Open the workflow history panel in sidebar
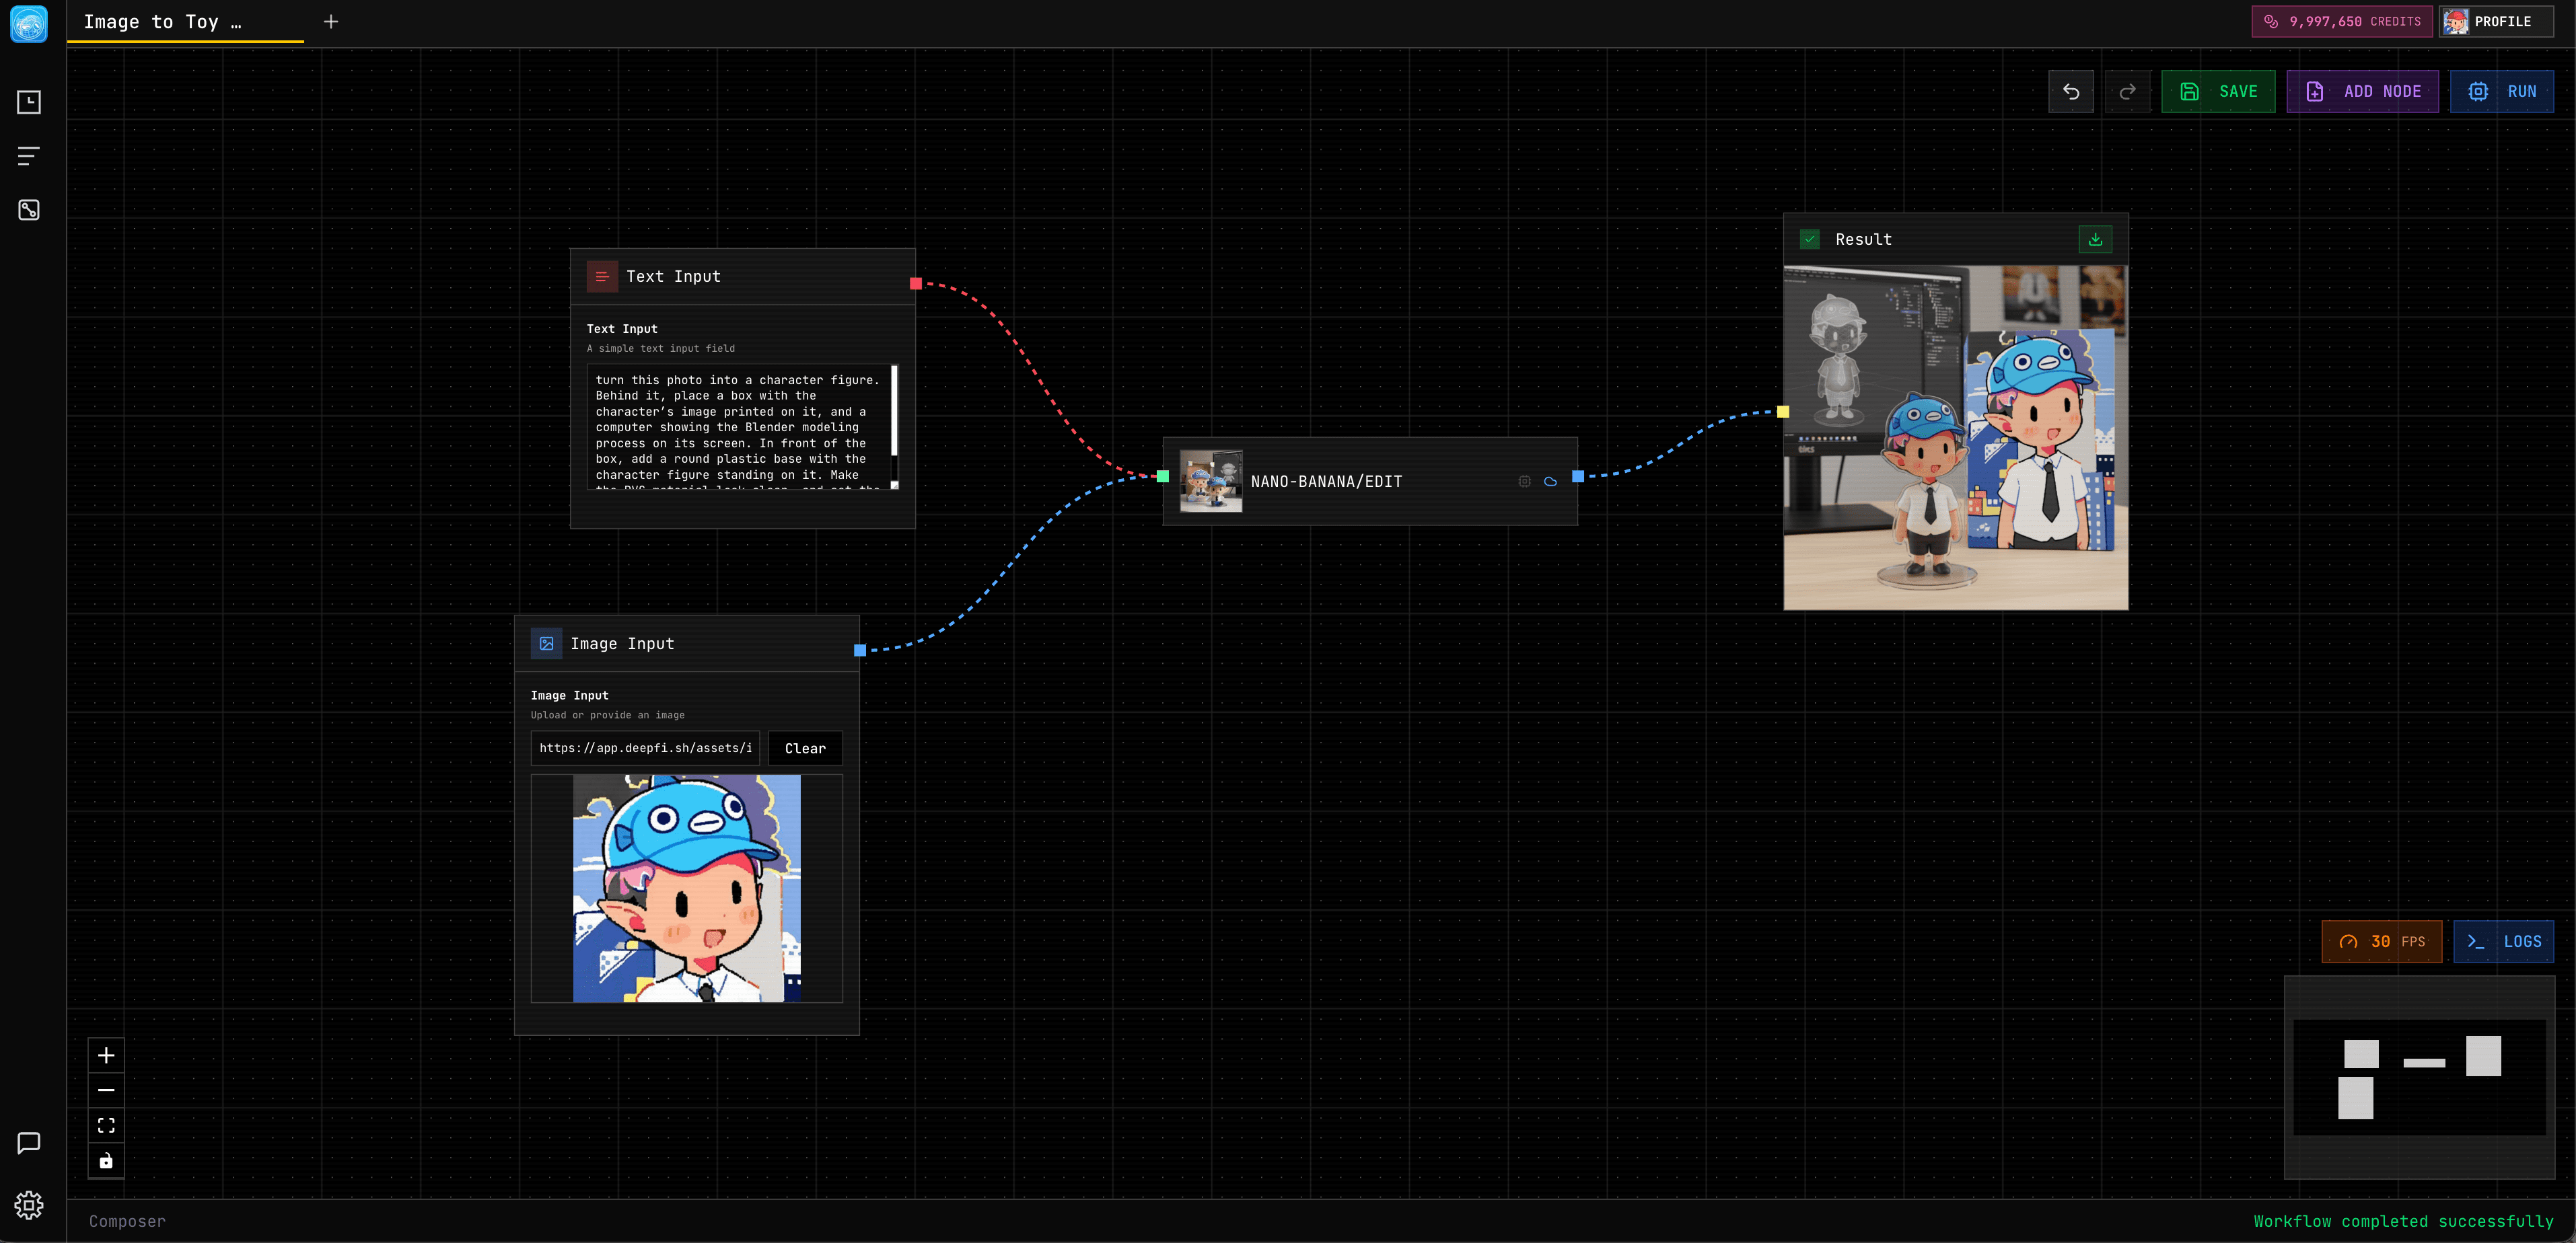The height and width of the screenshot is (1243, 2576). pos(29,102)
